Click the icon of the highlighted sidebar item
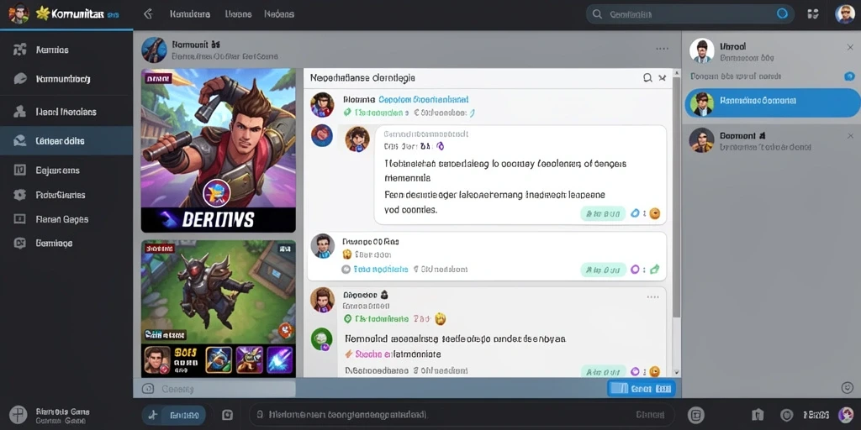Image resolution: width=861 pixels, height=430 pixels. click(20, 141)
